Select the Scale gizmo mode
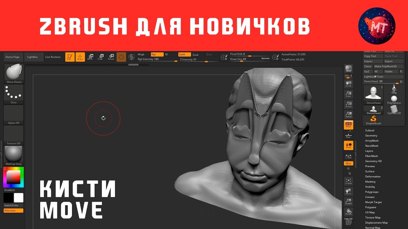408x229 pixels. [100, 57]
